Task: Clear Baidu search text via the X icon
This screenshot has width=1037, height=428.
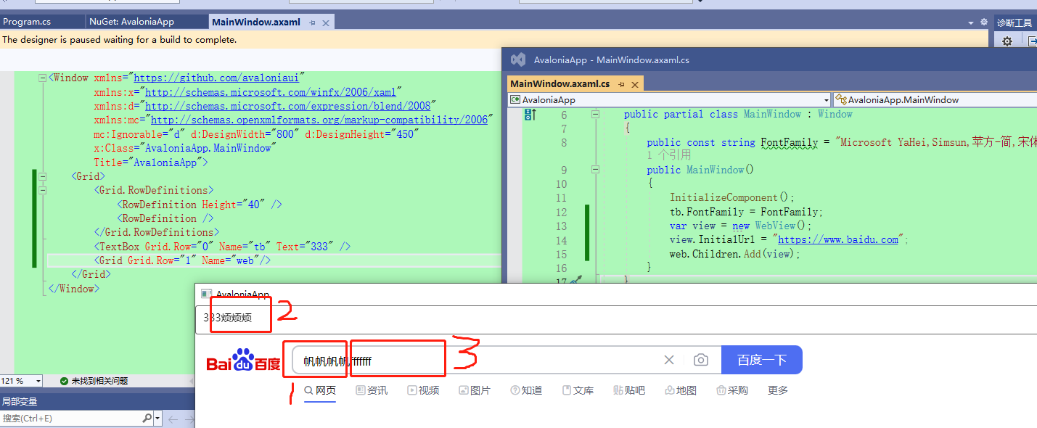Action: pyautogui.click(x=668, y=359)
